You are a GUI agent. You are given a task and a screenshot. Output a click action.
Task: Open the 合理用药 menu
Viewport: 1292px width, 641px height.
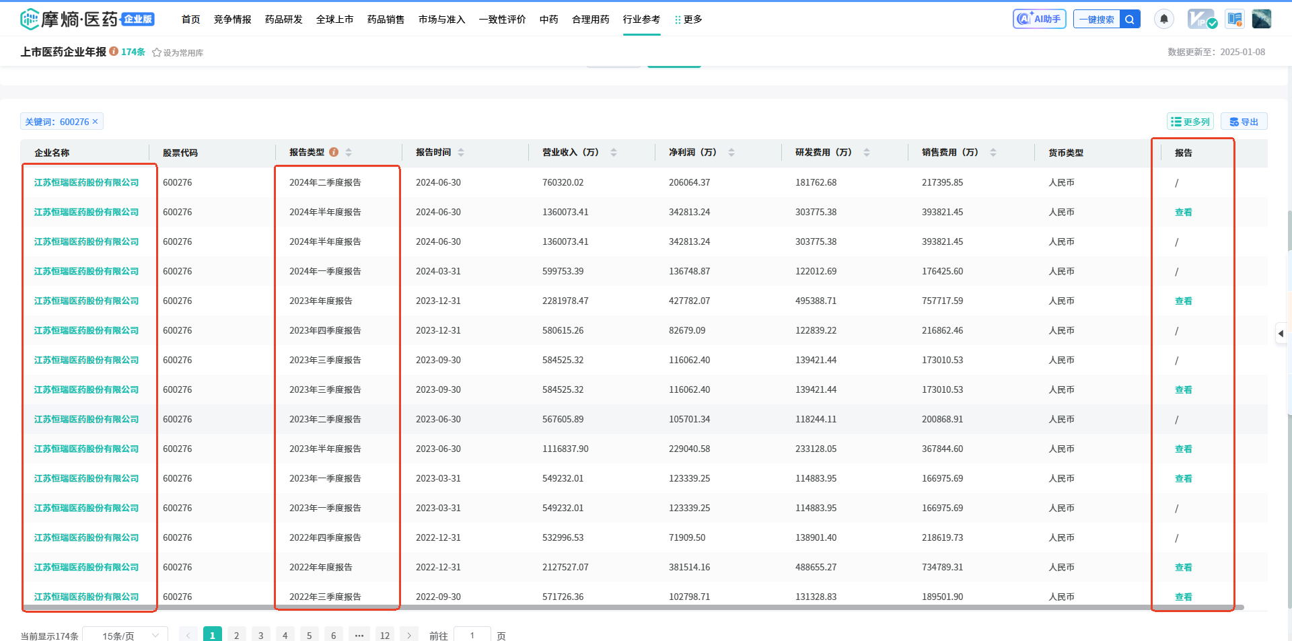click(591, 20)
